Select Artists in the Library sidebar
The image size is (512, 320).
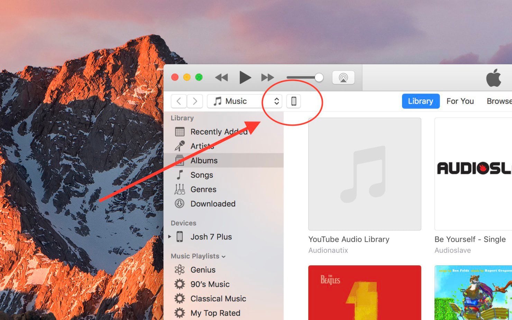[x=201, y=146]
